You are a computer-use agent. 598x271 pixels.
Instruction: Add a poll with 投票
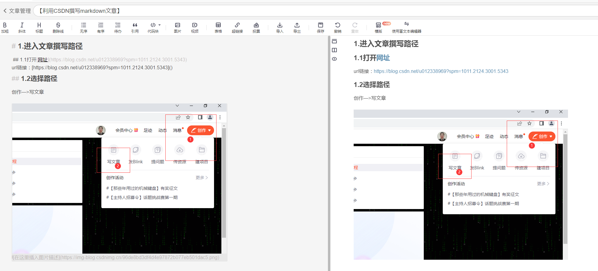coord(256,27)
